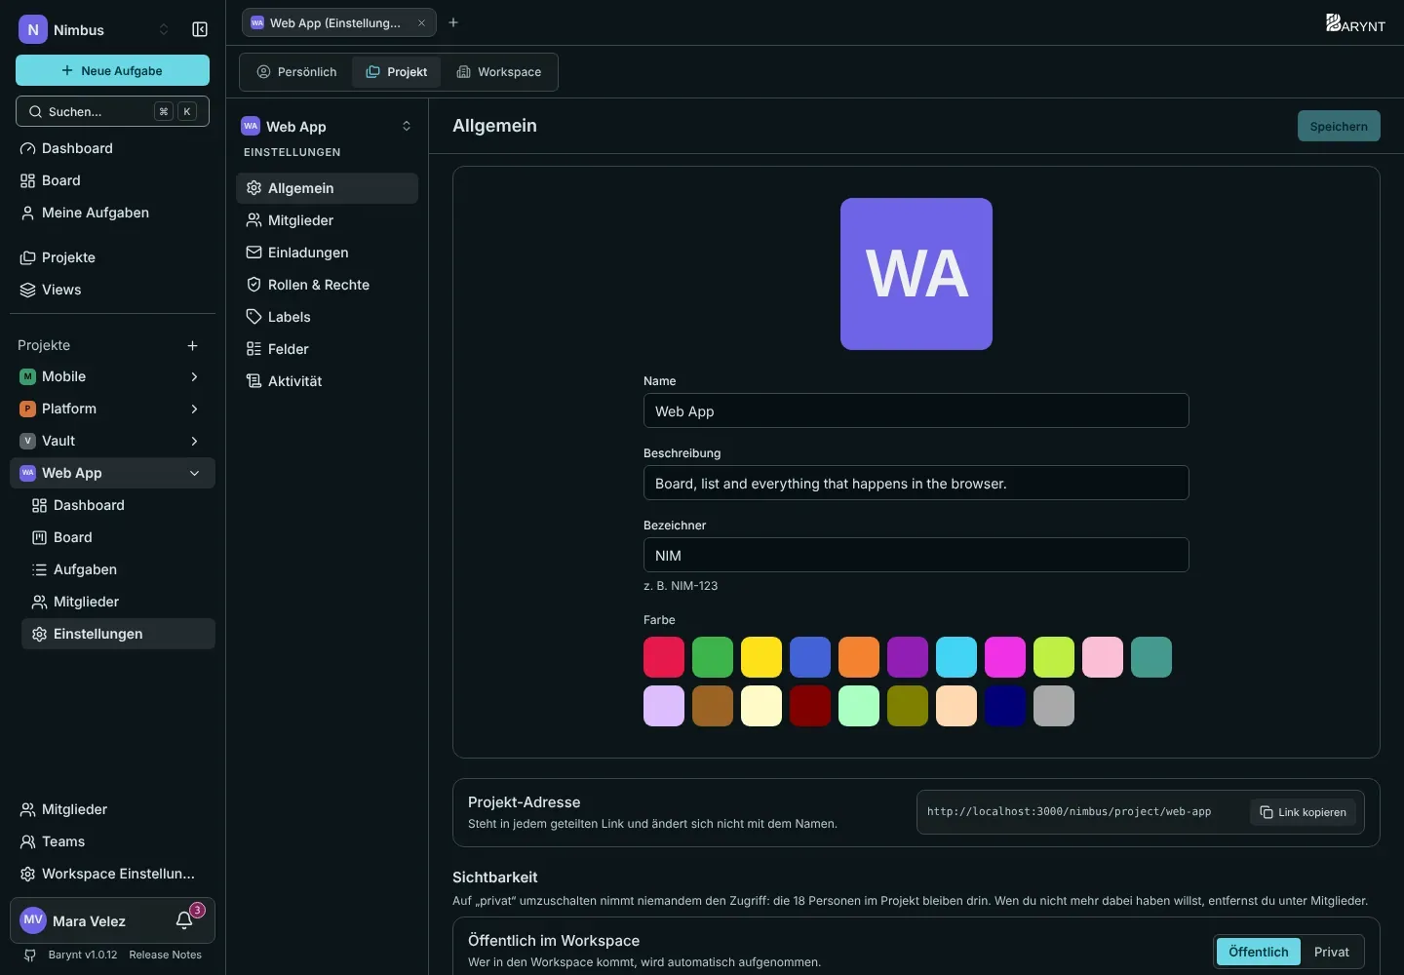The image size is (1404, 975).
Task: Click the Suchen search field
Action: [112, 111]
